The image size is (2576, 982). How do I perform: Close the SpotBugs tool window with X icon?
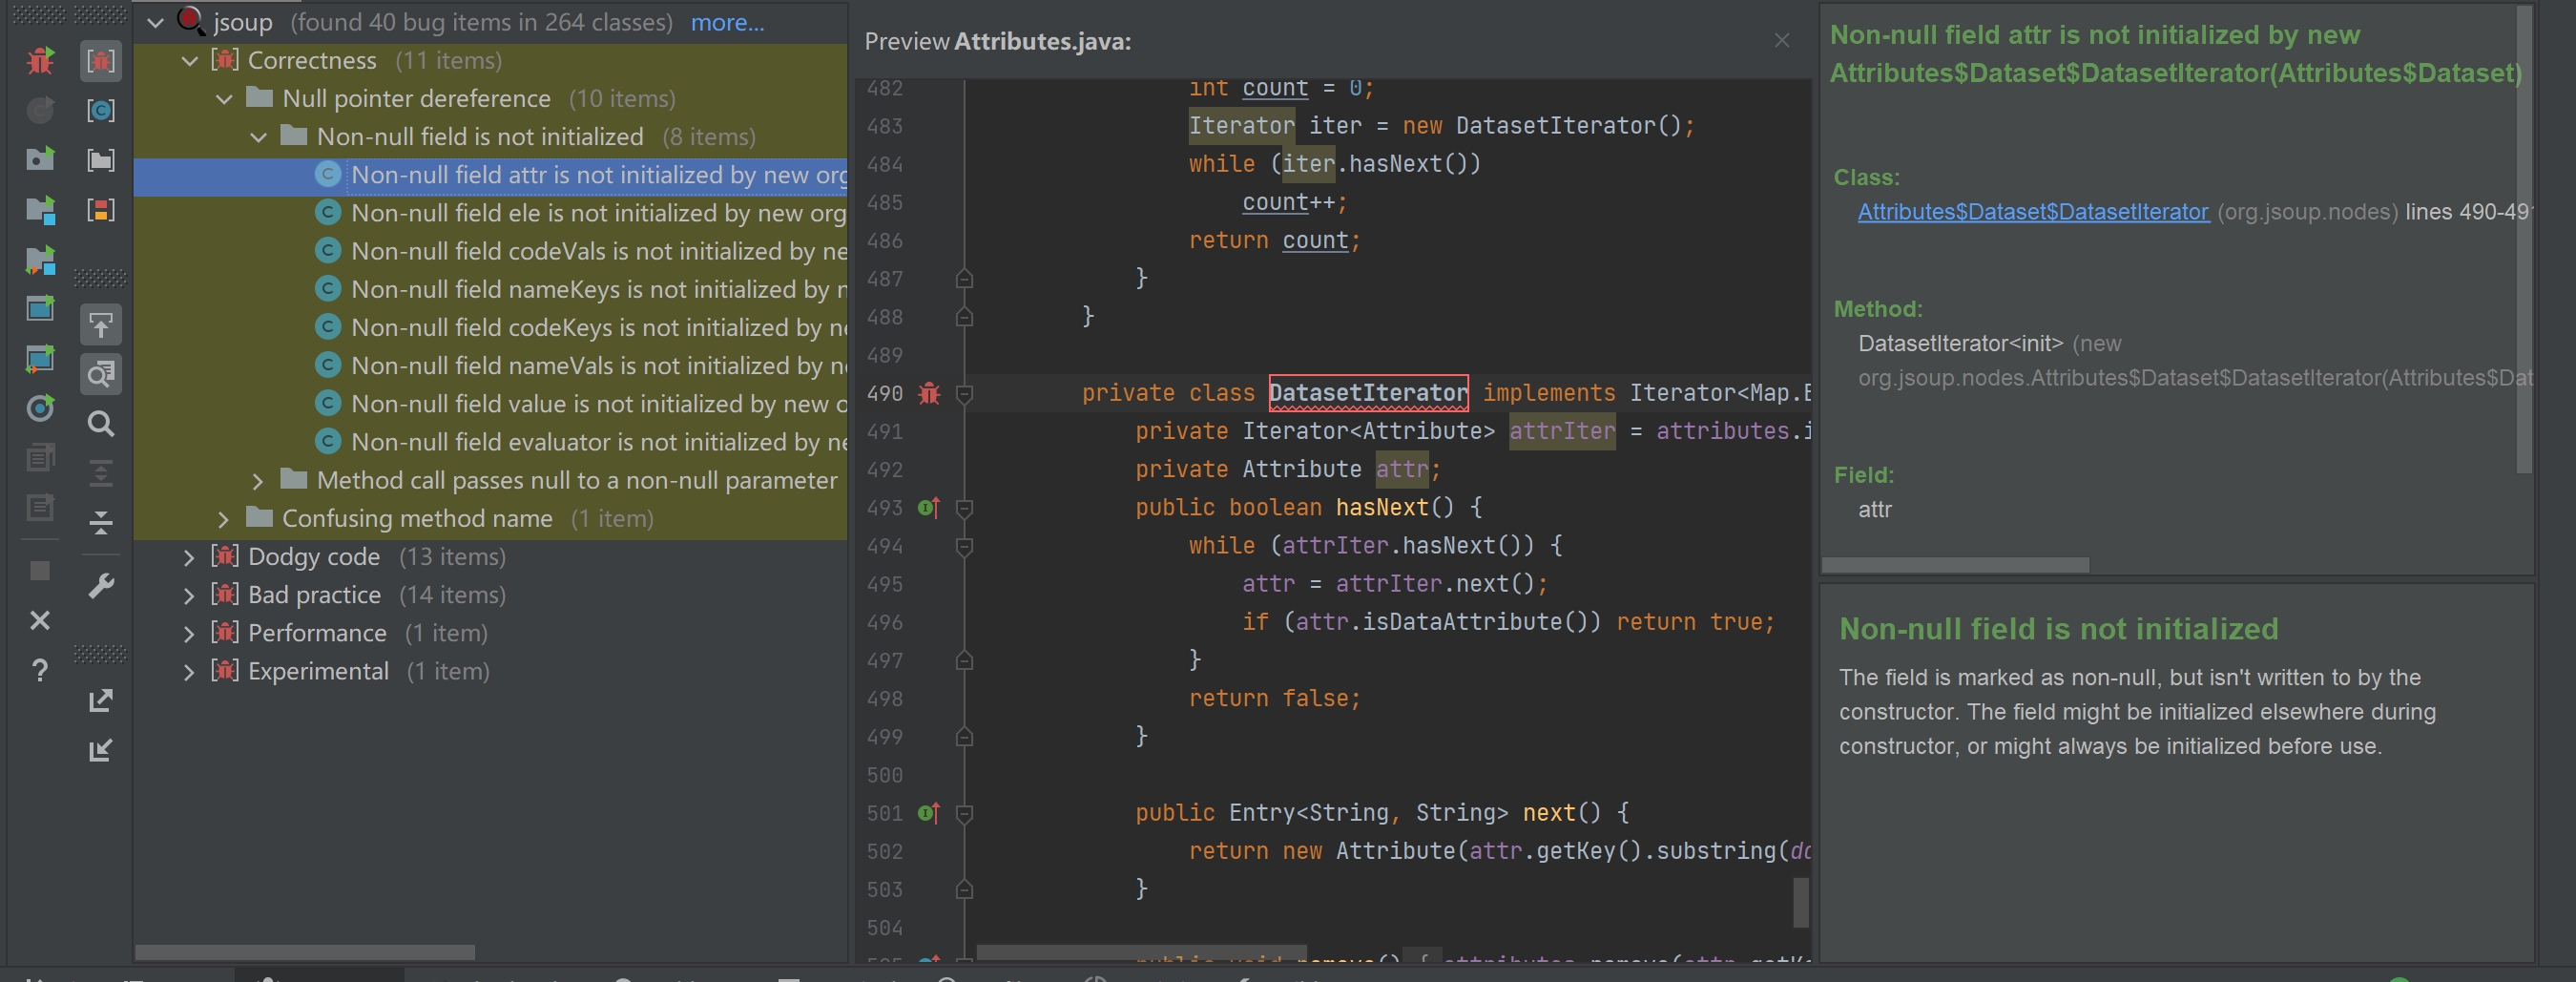pyautogui.click(x=40, y=621)
